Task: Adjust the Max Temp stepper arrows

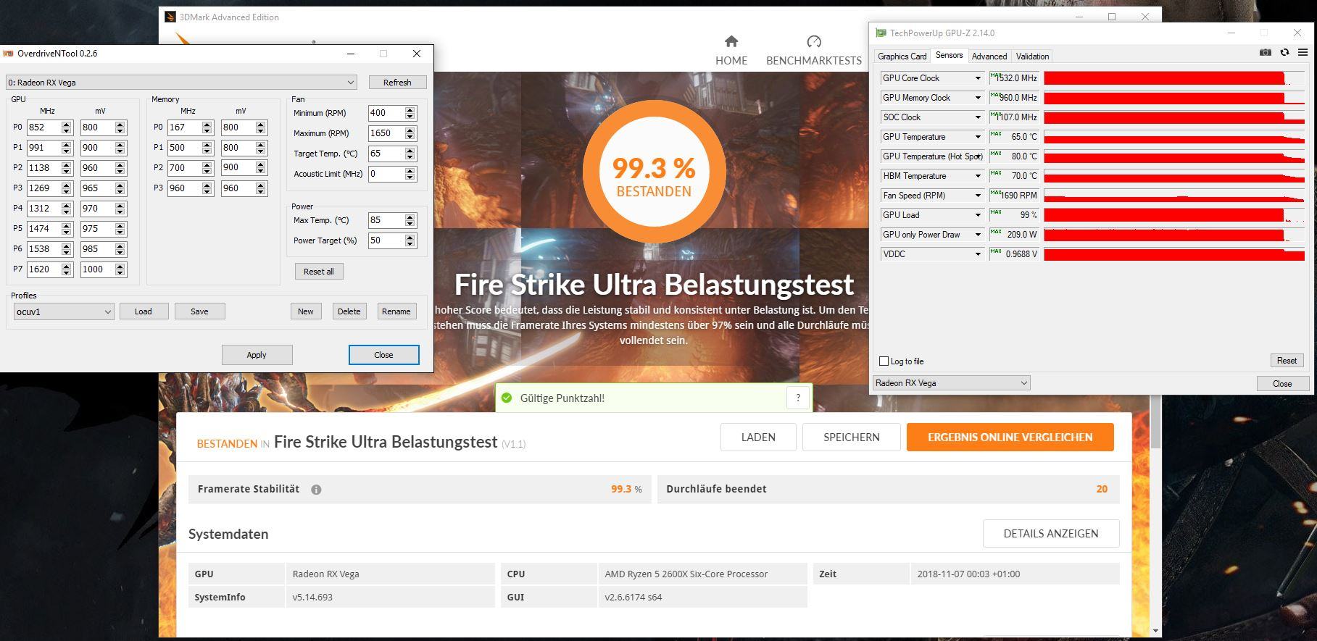Action: (x=410, y=220)
